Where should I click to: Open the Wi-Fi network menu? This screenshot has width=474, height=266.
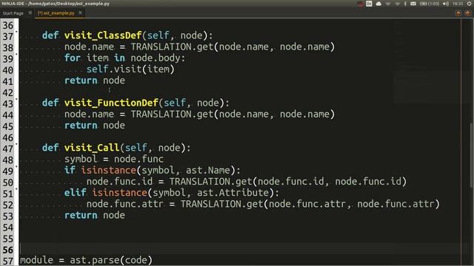coord(397,4)
